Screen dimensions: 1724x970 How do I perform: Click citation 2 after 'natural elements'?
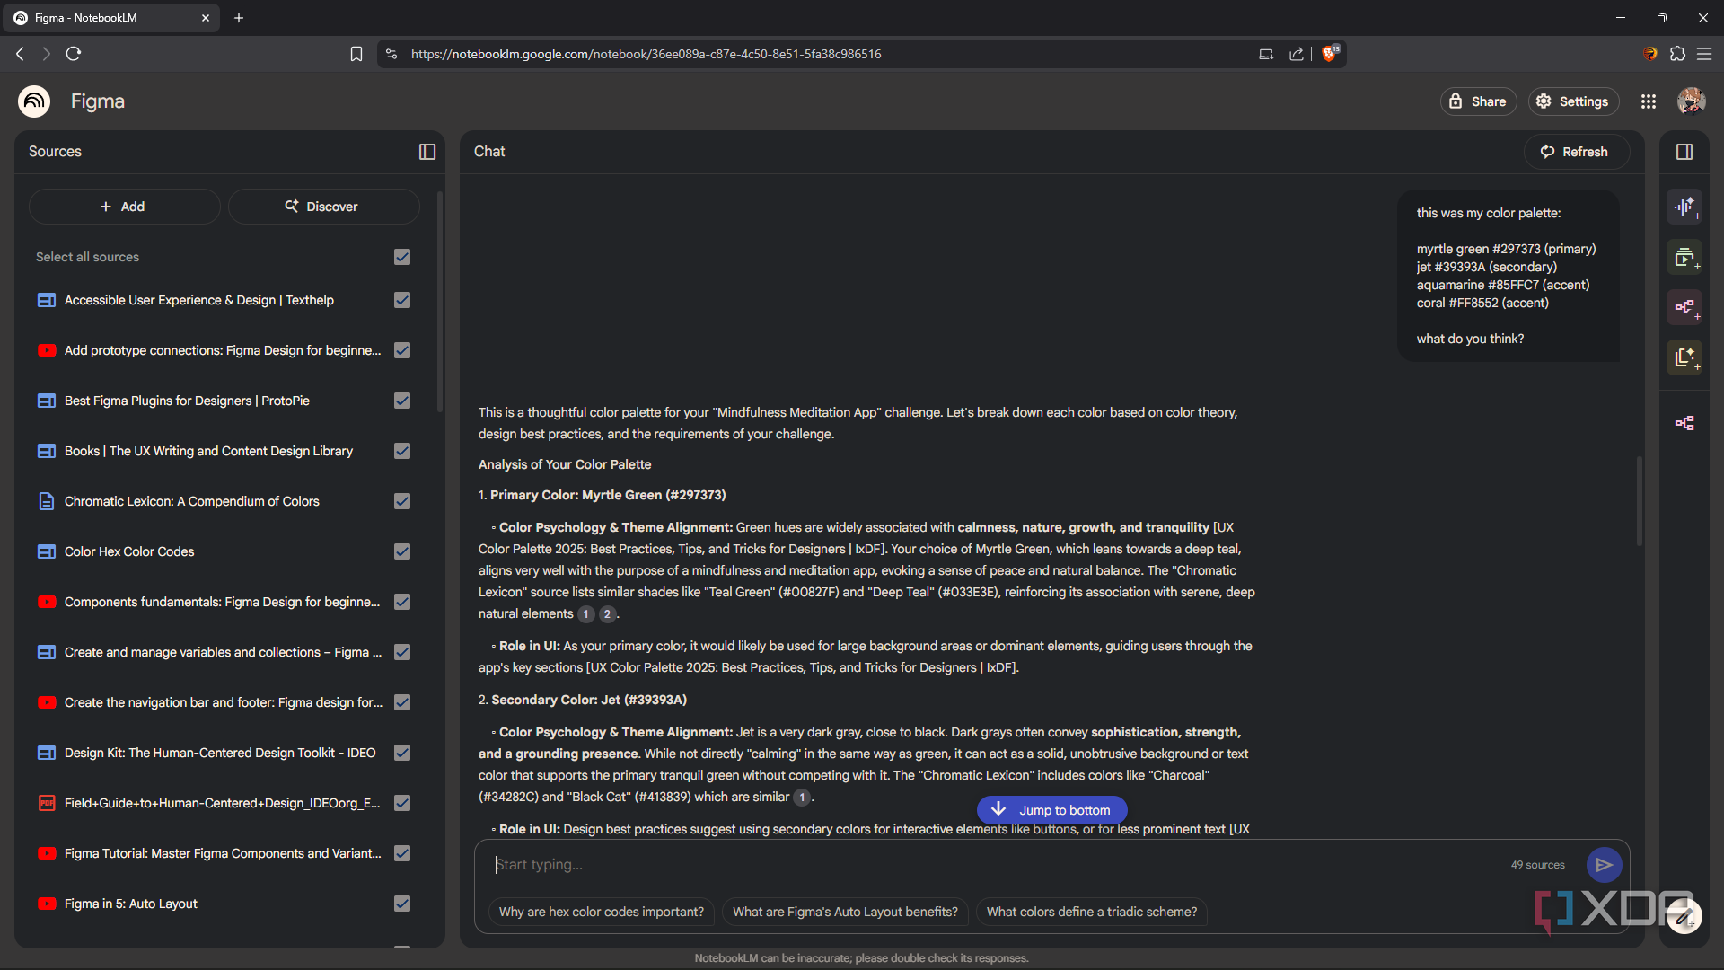click(607, 614)
